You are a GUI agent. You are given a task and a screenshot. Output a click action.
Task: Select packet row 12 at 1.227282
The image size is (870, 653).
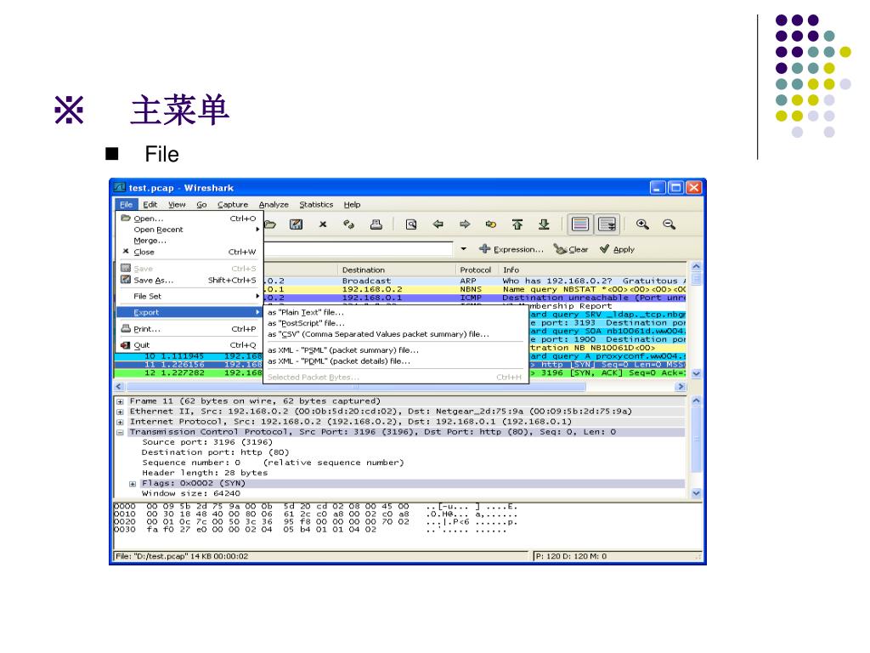(188, 372)
